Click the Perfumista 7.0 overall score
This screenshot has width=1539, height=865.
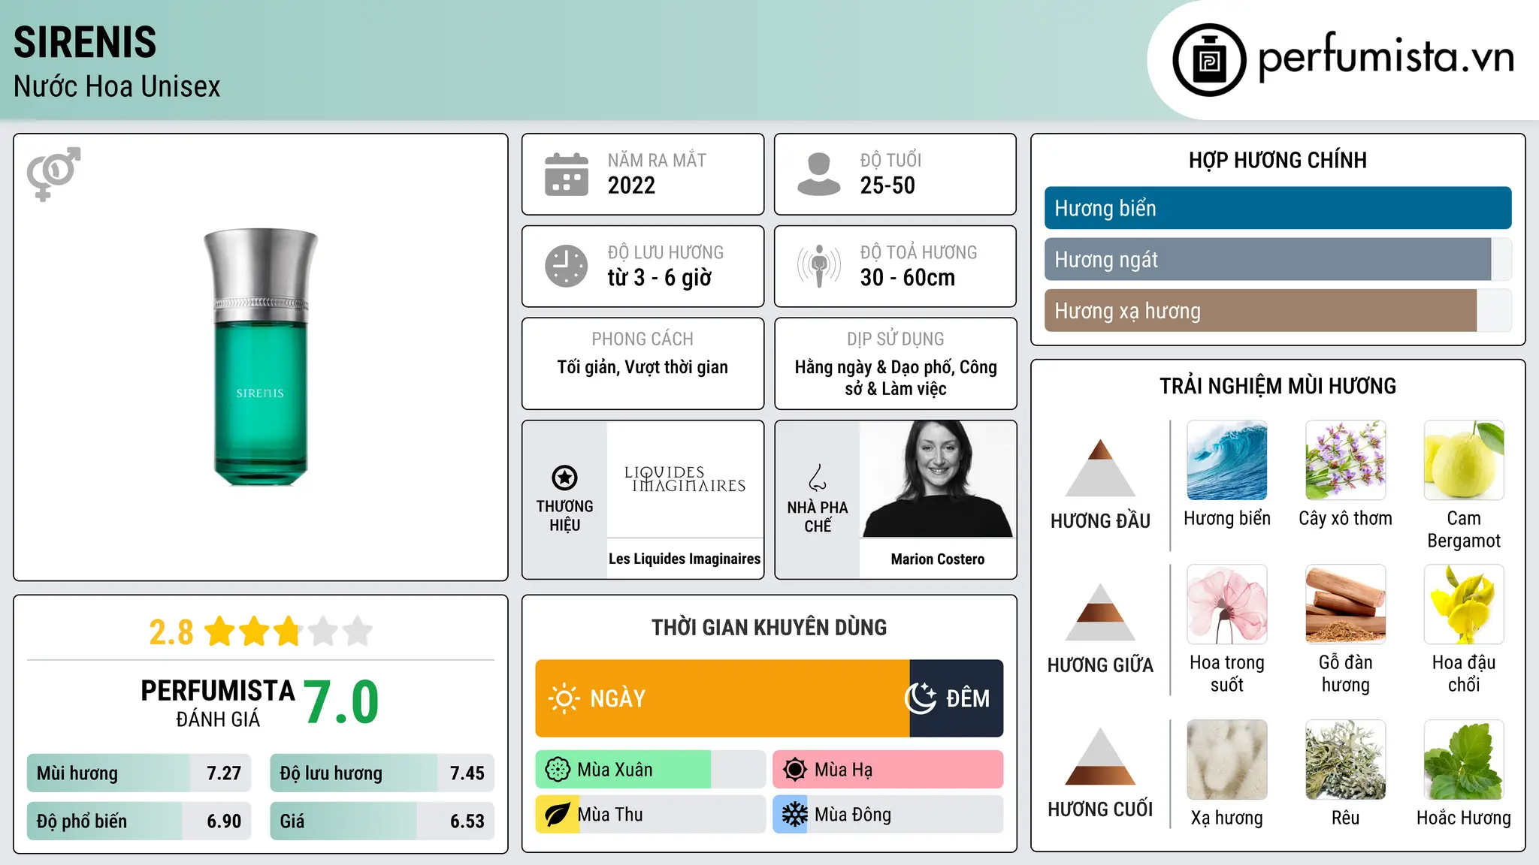pyautogui.click(x=341, y=702)
